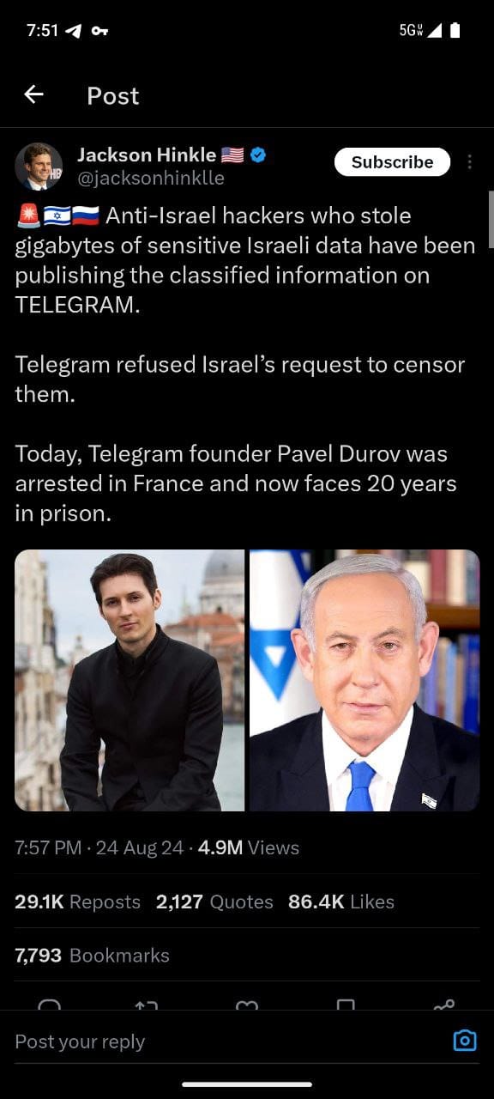This screenshot has width=494, height=1099.
Task: Click the Jackson Hinkle display name
Action: [147, 155]
